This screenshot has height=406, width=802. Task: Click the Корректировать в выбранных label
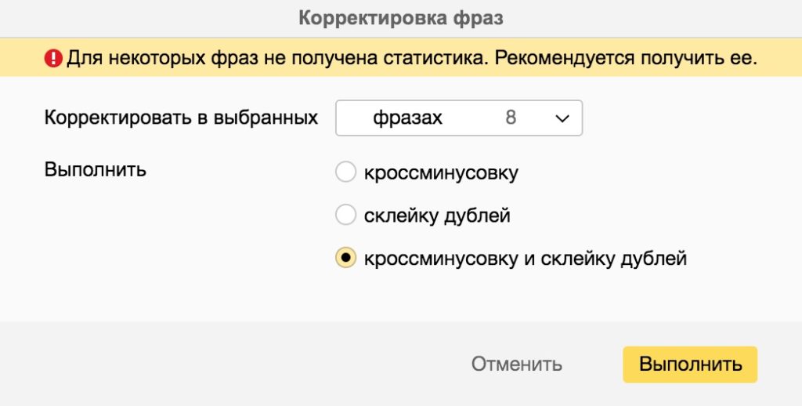(x=181, y=118)
